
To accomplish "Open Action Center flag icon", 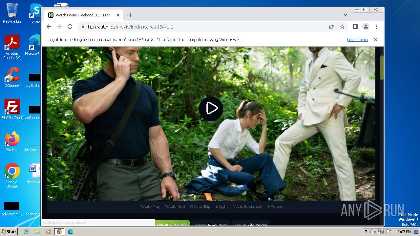I will (389, 232).
